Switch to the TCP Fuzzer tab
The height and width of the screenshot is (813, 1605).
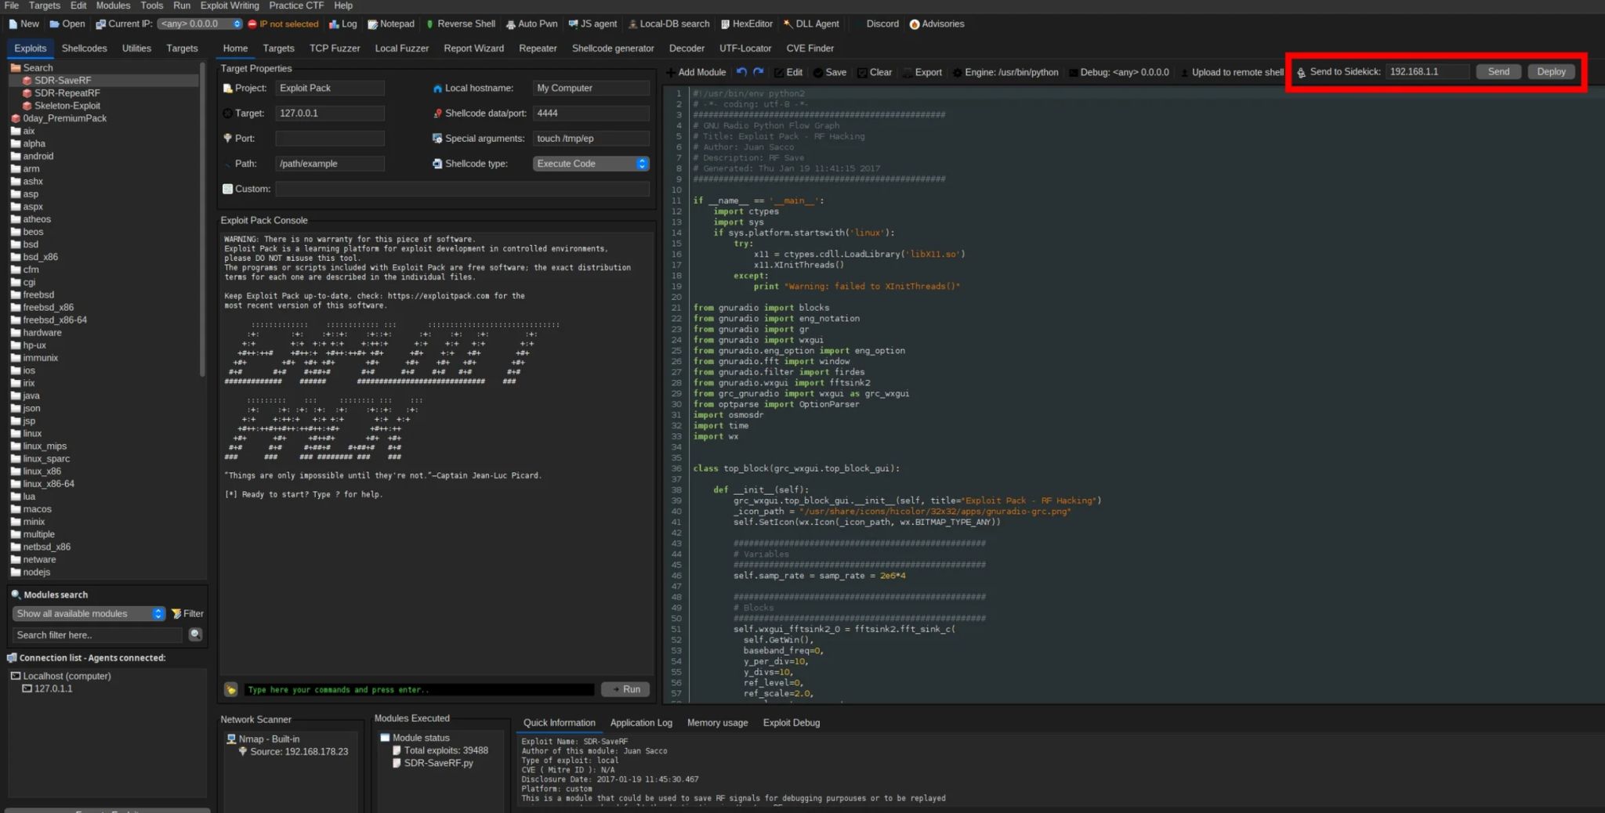(335, 49)
